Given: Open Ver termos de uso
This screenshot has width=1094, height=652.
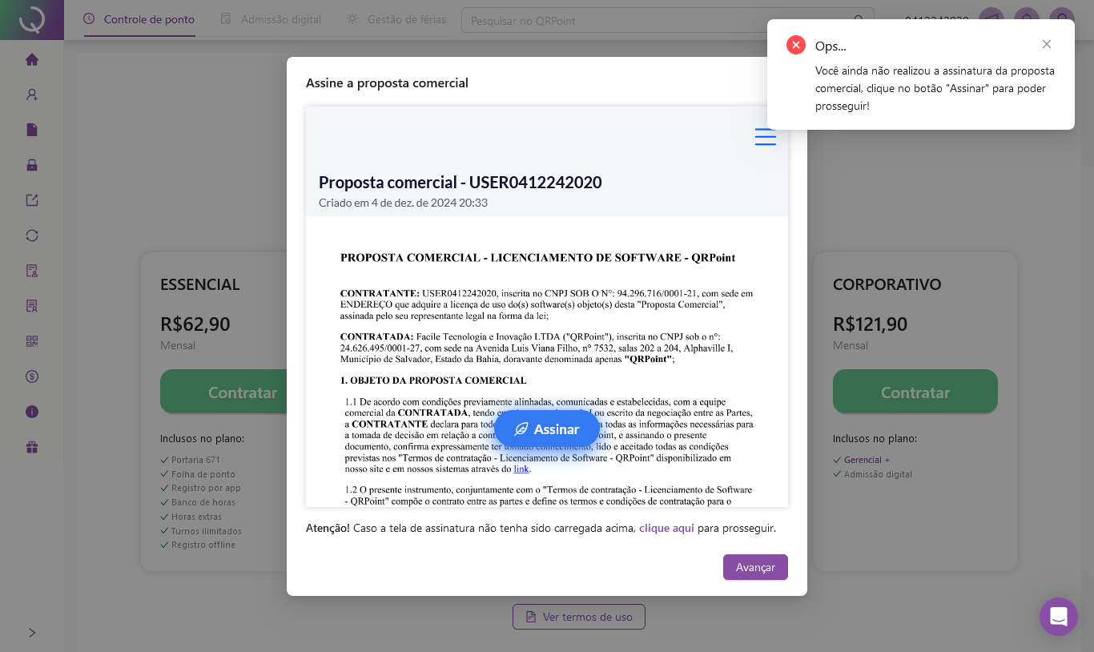Looking at the screenshot, I should [578, 617].
